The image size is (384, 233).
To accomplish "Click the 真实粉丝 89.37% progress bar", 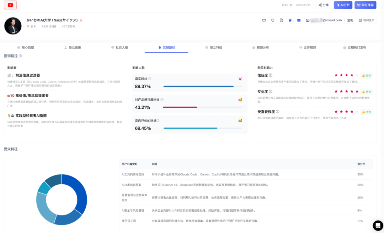I will tap(203, 86).
